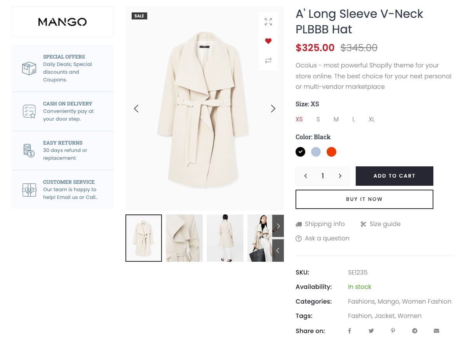Share product via Telegram
Viewport: 466px width, 349px height.
click(415, 331)
